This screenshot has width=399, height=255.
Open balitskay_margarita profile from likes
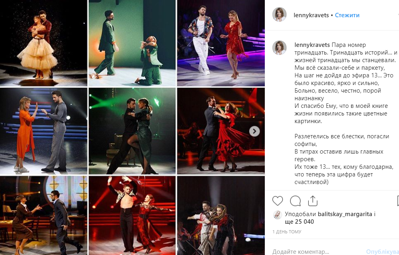pos(345,214)
